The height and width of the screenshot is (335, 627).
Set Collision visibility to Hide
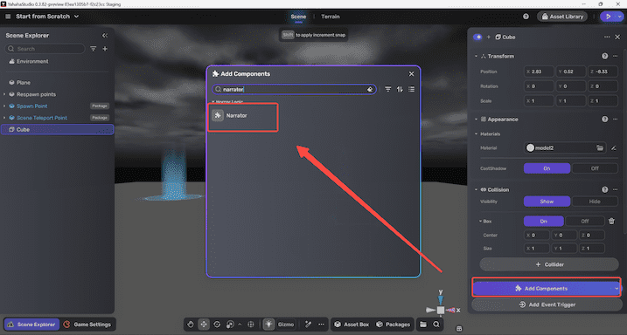pos(595,202)
